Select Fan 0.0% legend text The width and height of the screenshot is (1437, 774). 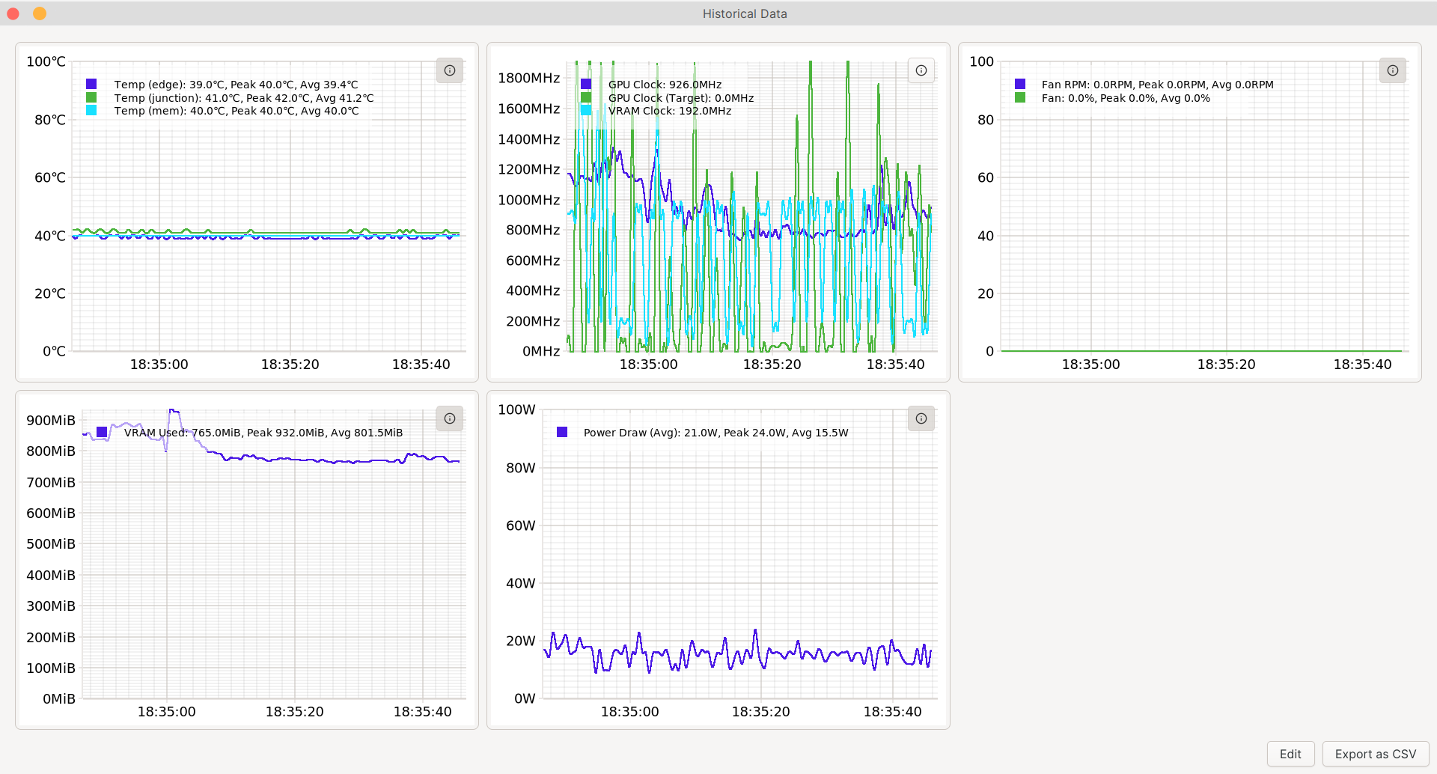[x=1126, y=98]
